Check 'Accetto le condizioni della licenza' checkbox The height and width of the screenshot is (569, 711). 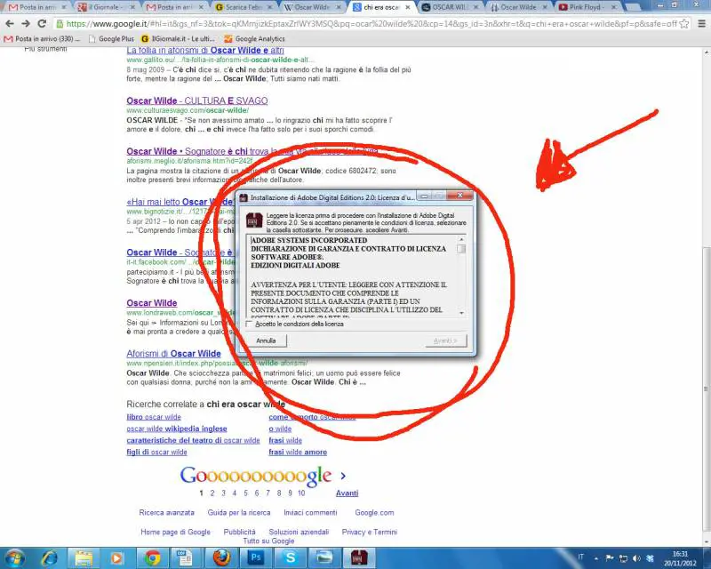pos(249,324)
